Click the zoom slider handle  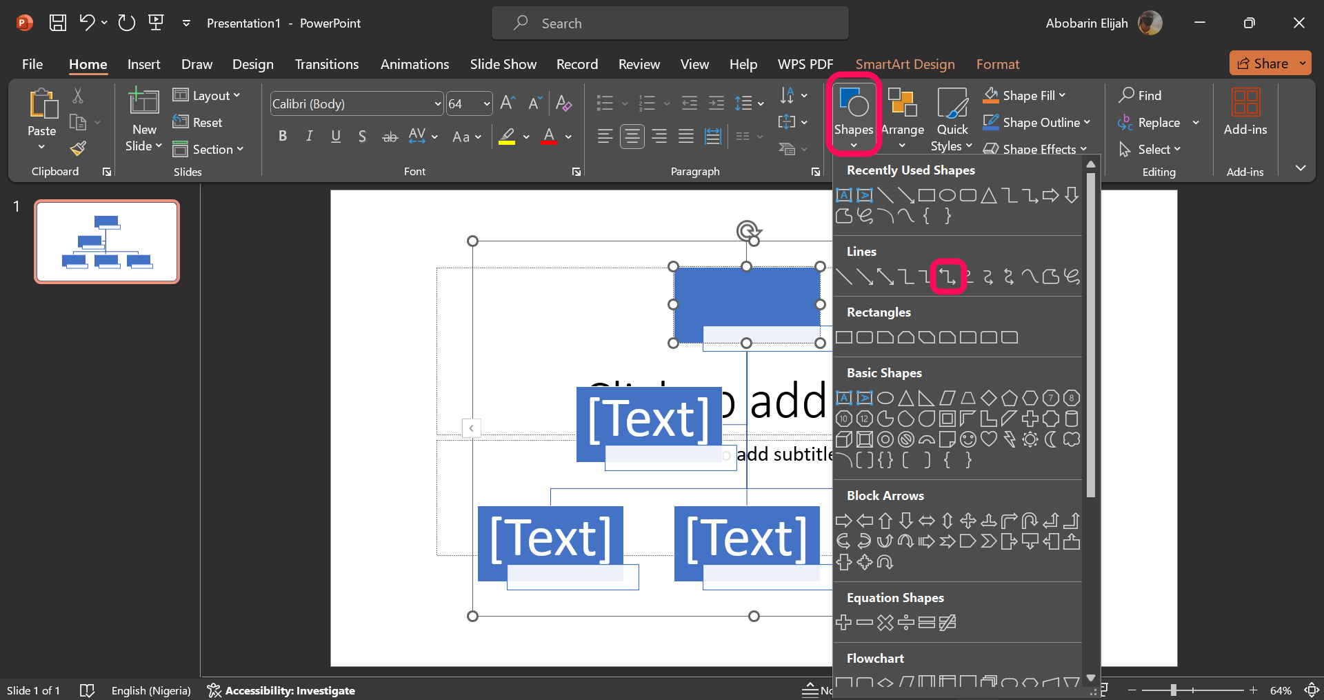(x=1173, y=690)
